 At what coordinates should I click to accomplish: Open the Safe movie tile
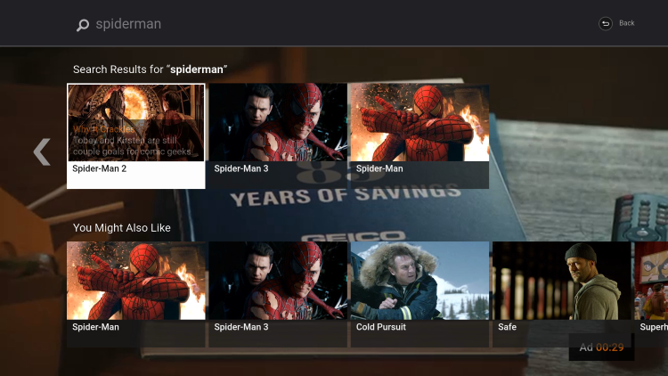pos(561,294)
